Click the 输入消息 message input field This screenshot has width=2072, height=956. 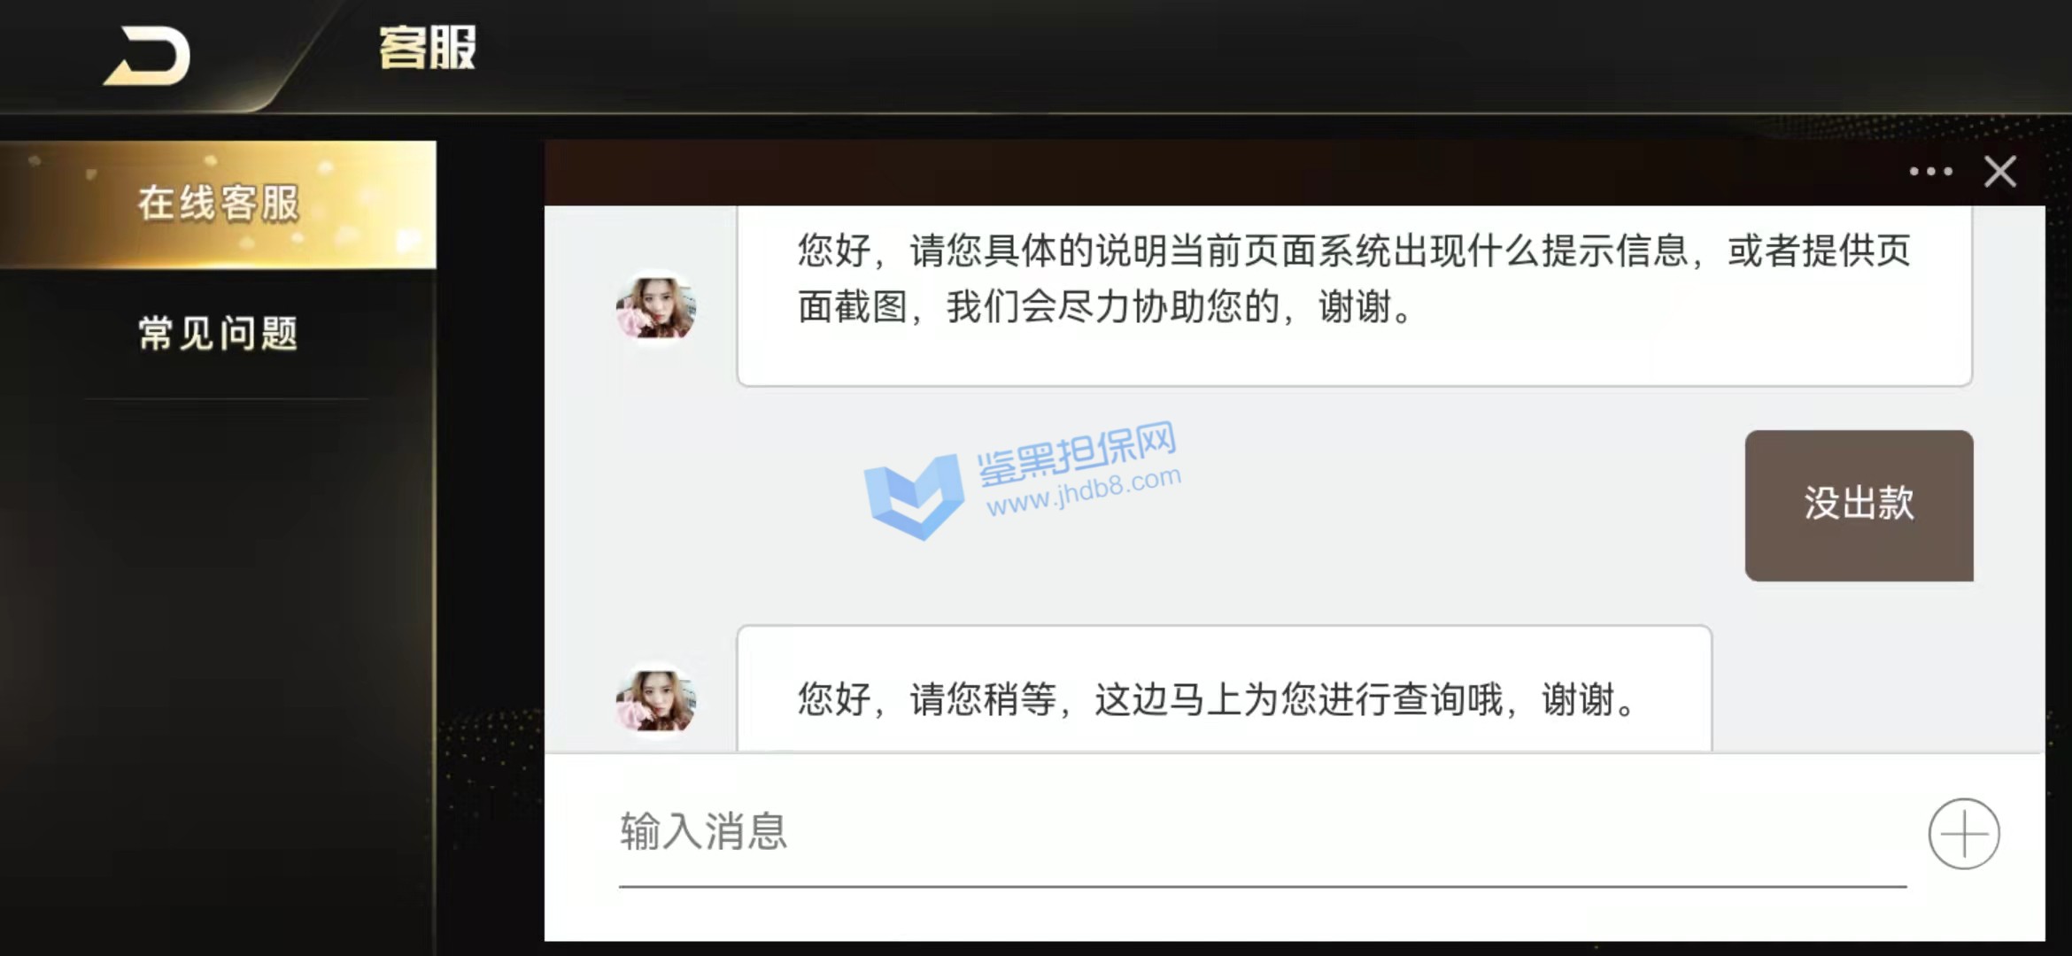tap(1262, 832)
